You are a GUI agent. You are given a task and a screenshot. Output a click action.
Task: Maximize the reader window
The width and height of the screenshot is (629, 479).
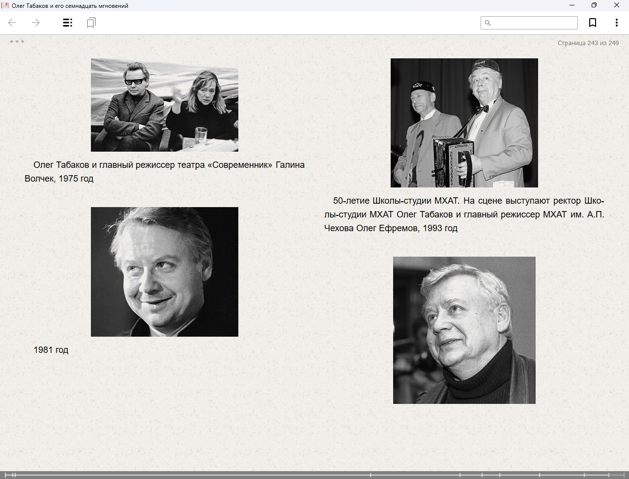coord(594,5)
